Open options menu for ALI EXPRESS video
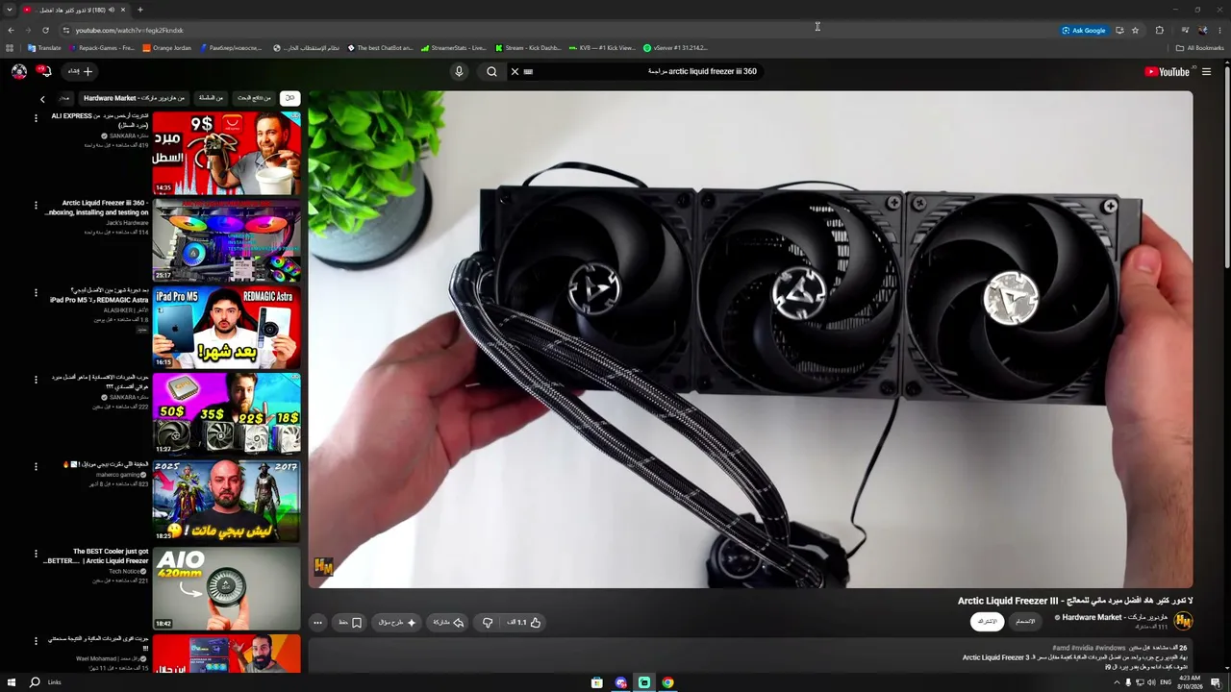 click(x=36, y=118)
